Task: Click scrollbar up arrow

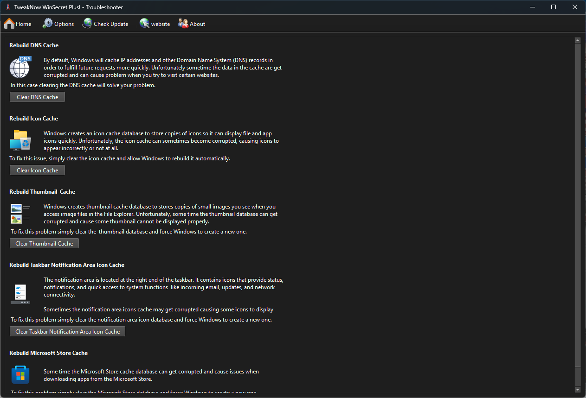Action: (578, 40)
